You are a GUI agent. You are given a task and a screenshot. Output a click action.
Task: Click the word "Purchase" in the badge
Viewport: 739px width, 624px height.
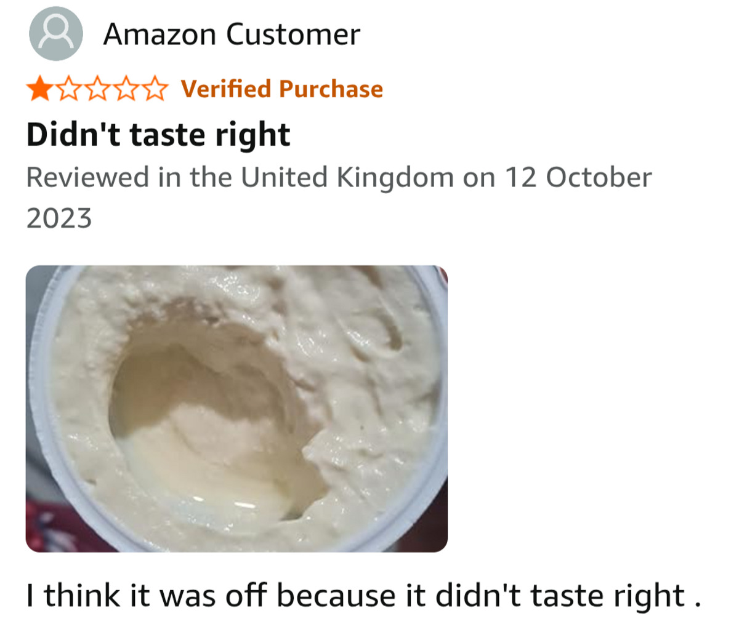tap(331, 89)
